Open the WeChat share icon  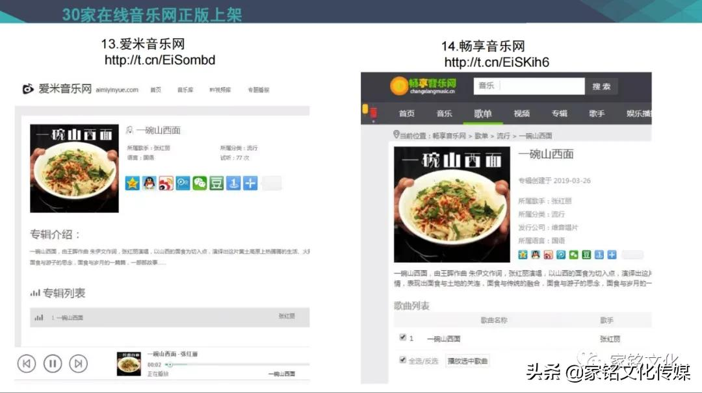[x=200, y=184]
